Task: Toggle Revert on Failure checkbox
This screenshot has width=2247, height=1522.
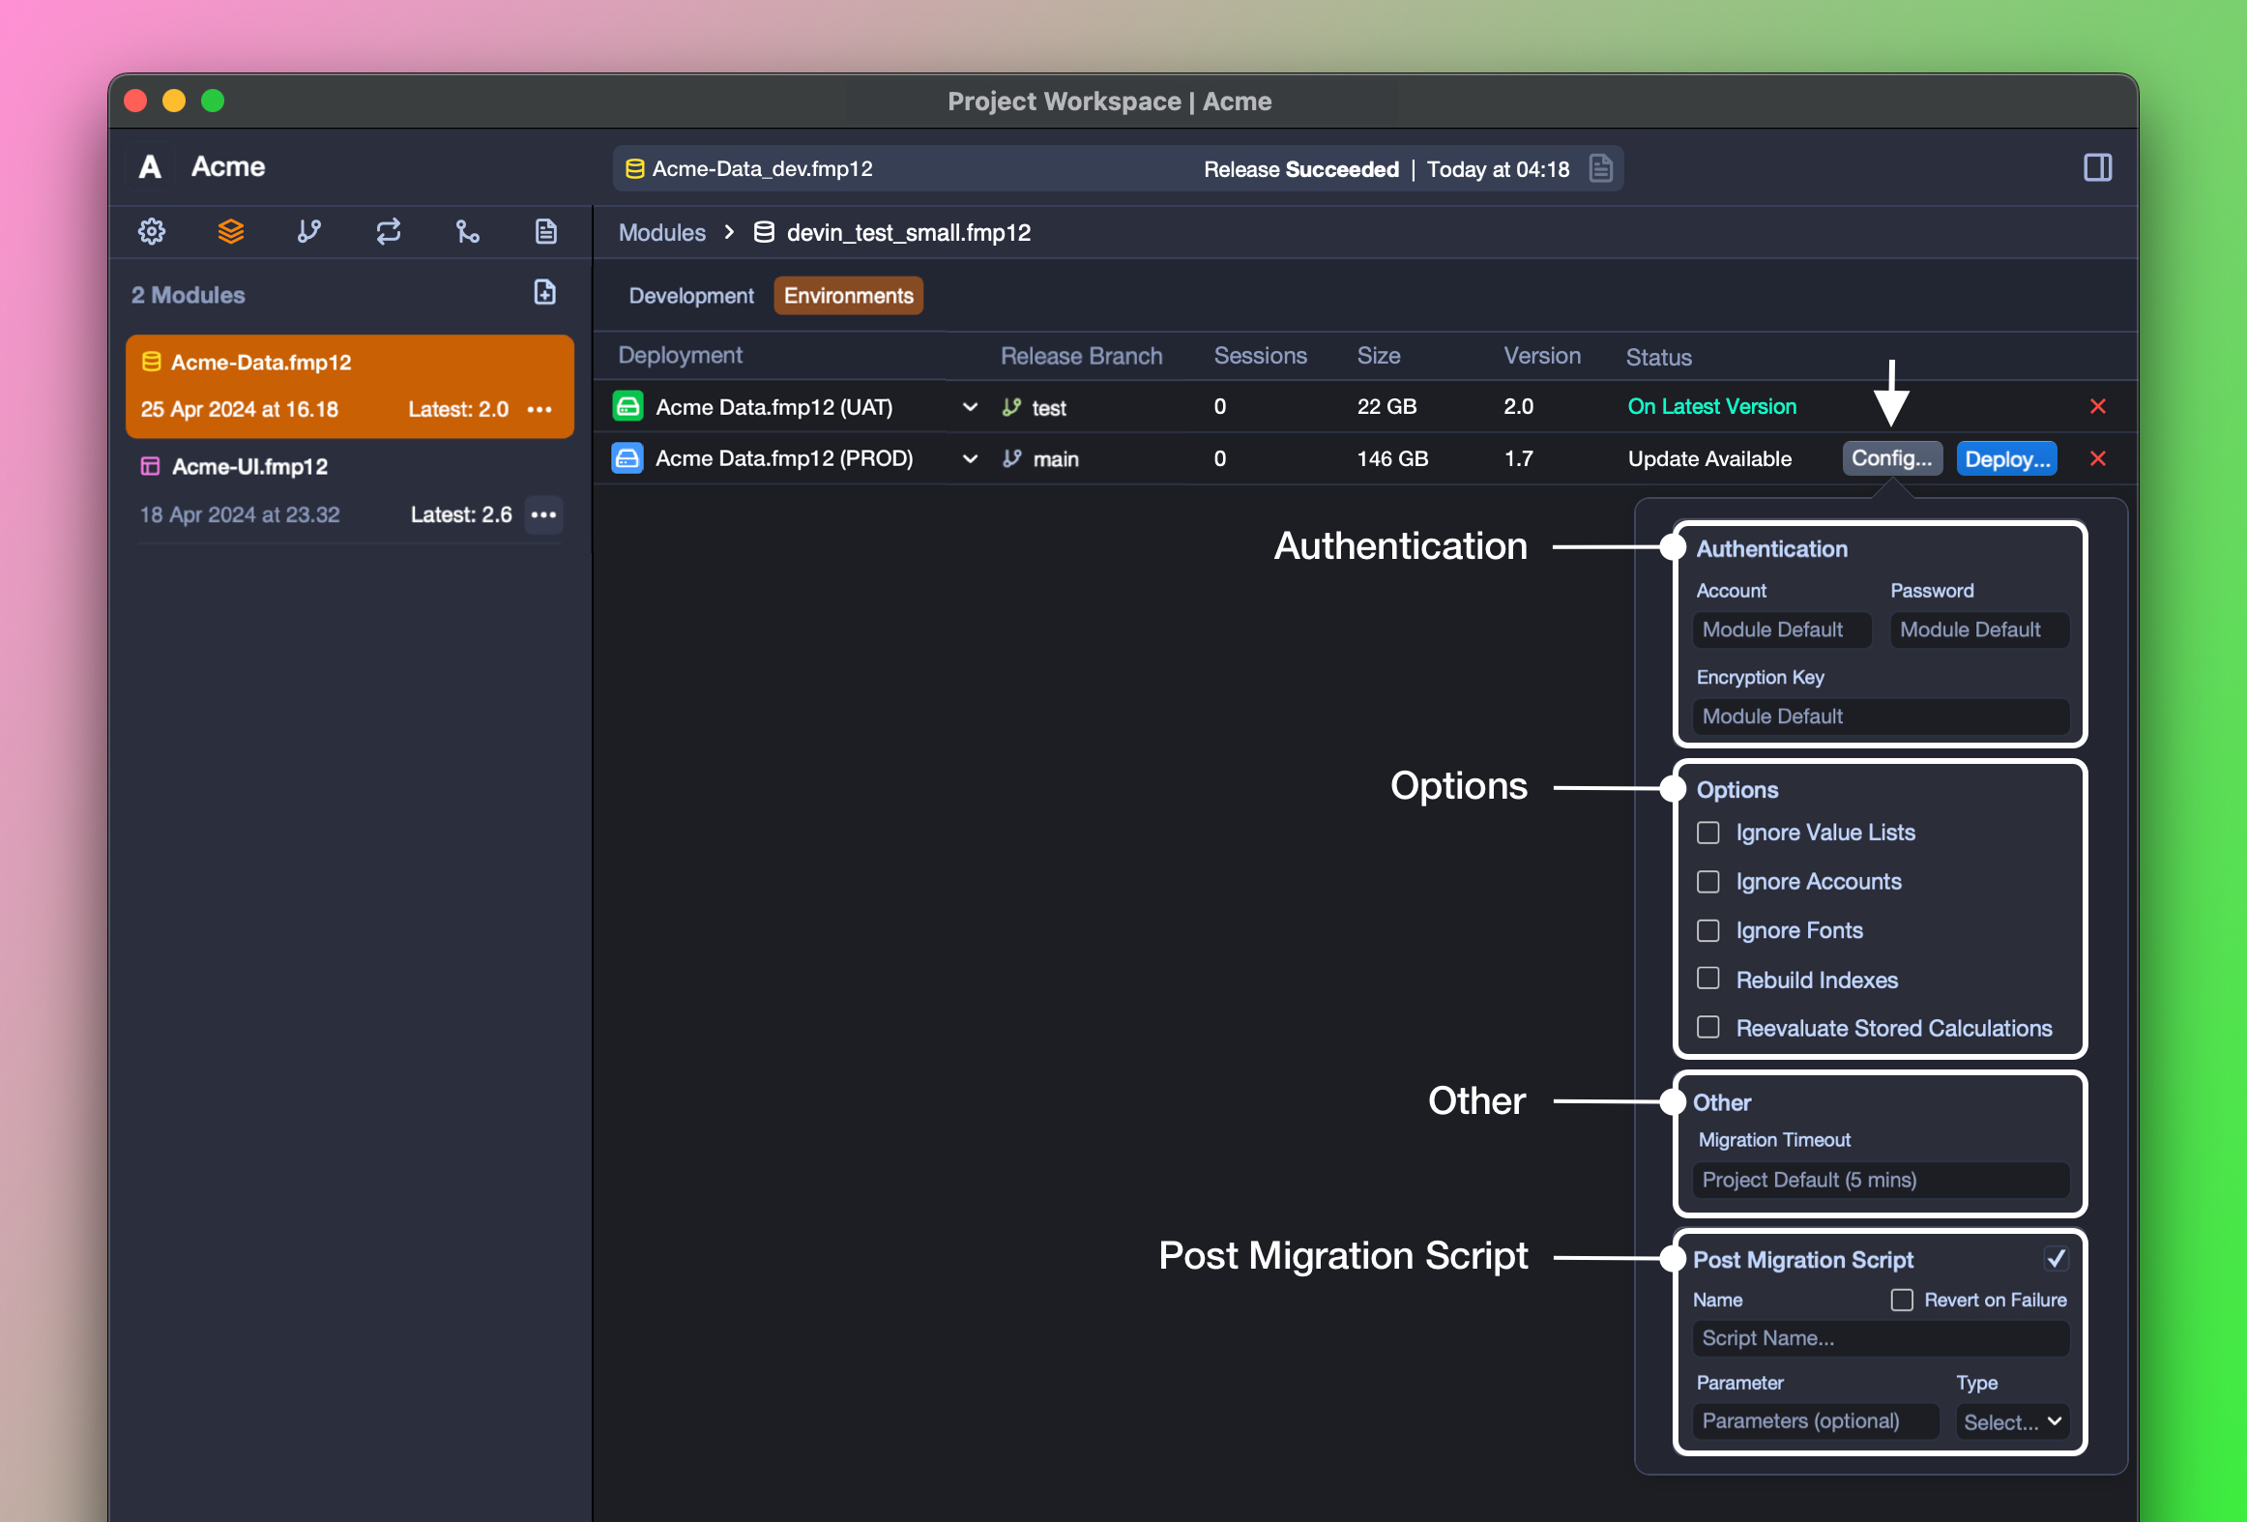Action: click(1902, 1300)
